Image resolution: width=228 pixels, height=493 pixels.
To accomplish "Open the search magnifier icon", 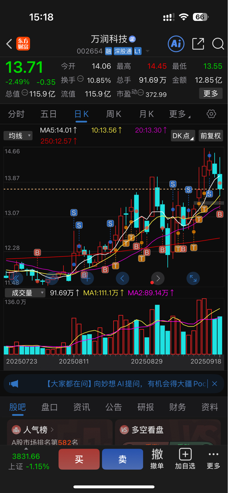I will pyautogui.click(x=218, y=44).
